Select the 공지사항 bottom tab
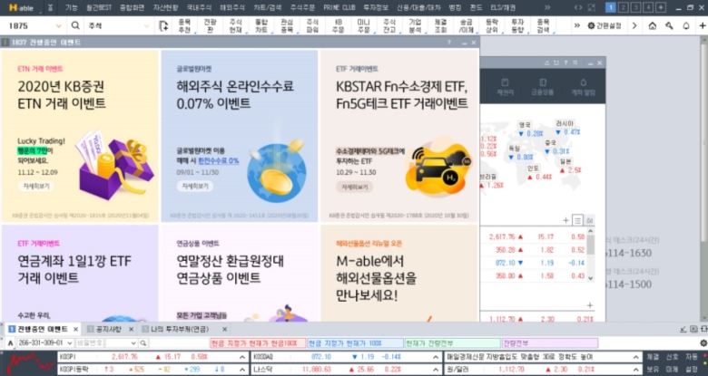 click(109, 329)
